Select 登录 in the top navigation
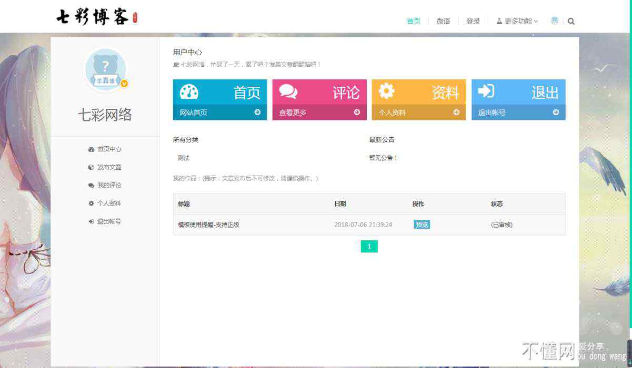Viewport: 632px width, 368px height. 473,21
